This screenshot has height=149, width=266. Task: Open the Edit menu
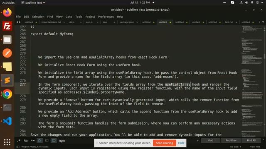tap(26, 17)
